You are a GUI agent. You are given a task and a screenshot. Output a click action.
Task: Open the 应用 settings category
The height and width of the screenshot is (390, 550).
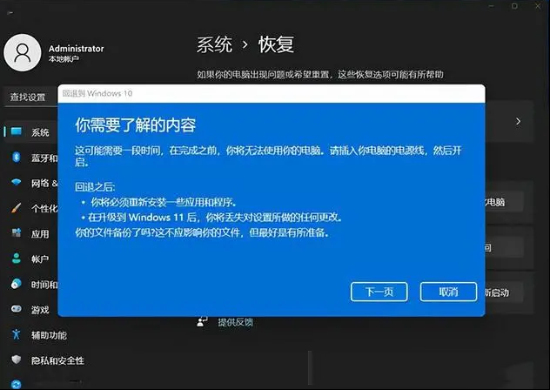coord(40,234)
